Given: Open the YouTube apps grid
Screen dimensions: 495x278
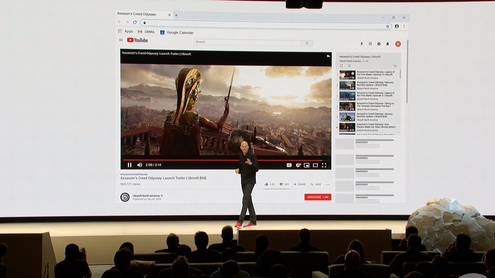Looking at the screenshot, I should coord(371,44).
